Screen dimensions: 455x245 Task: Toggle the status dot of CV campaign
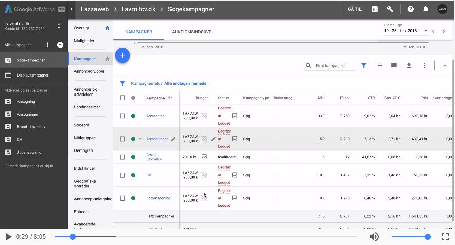(133, 175)
